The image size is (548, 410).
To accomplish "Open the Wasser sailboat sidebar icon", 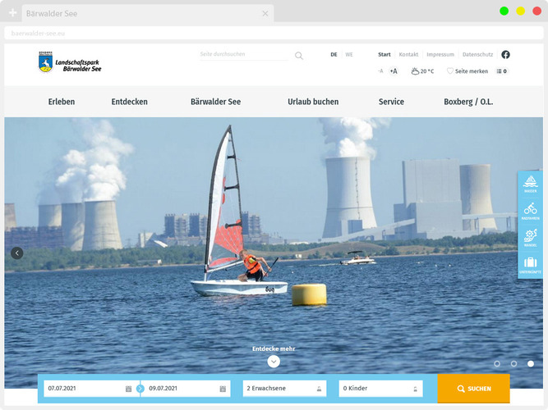I will [530, 183].
